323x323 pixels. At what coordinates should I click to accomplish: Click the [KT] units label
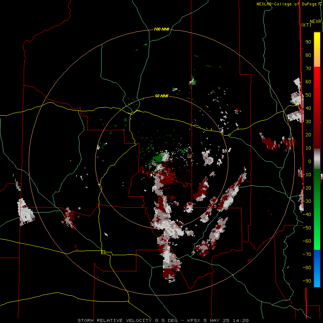[x=306, y=25]
